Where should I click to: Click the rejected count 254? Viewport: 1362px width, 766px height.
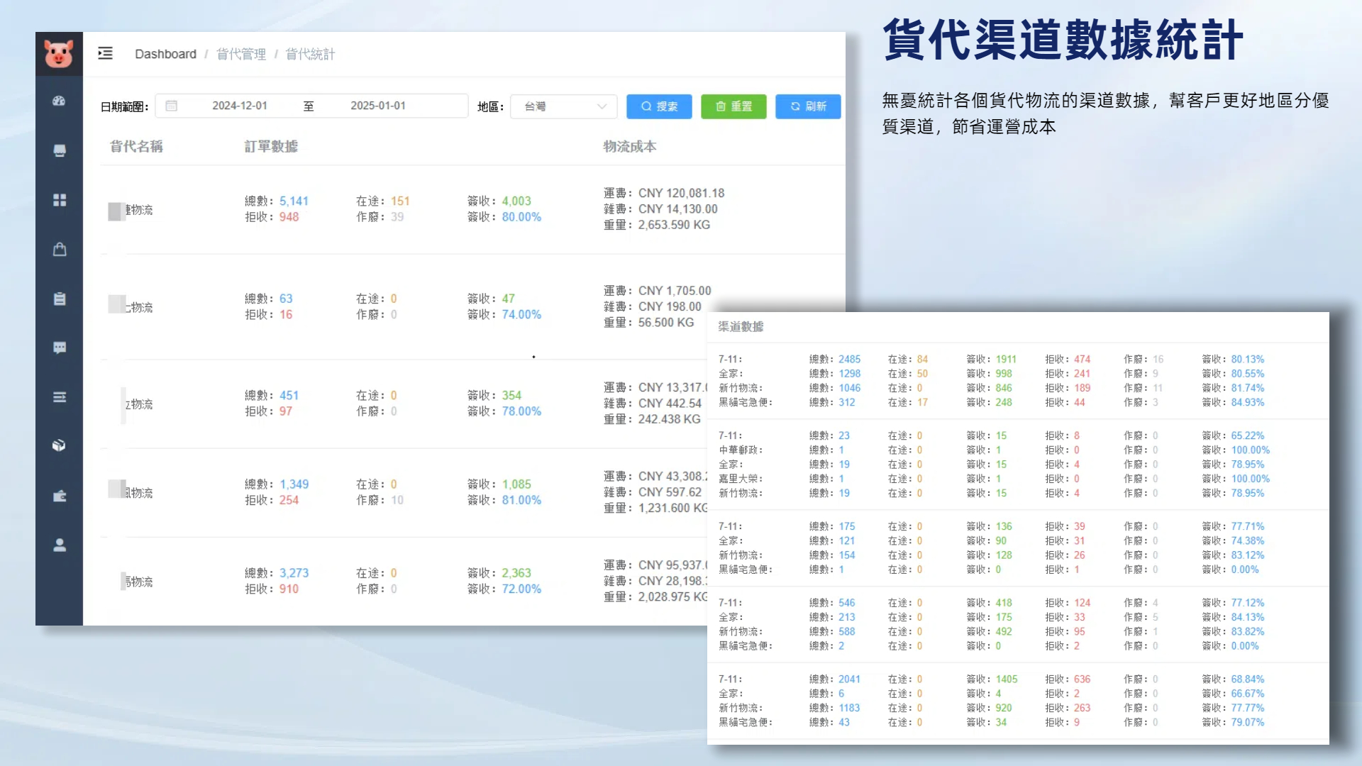[x=289, y=500]
